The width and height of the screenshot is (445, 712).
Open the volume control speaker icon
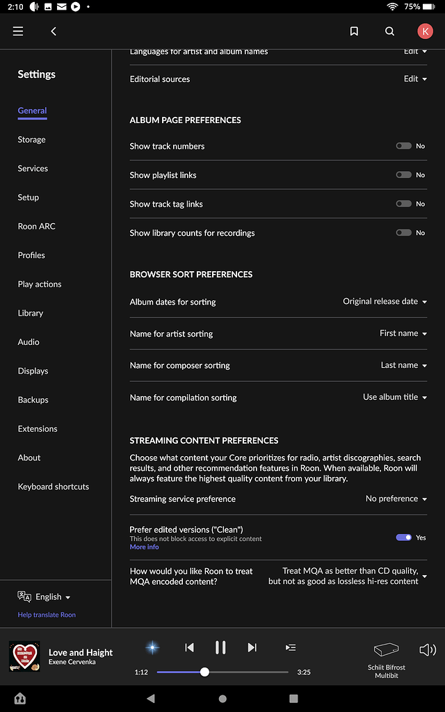(428, 649)
